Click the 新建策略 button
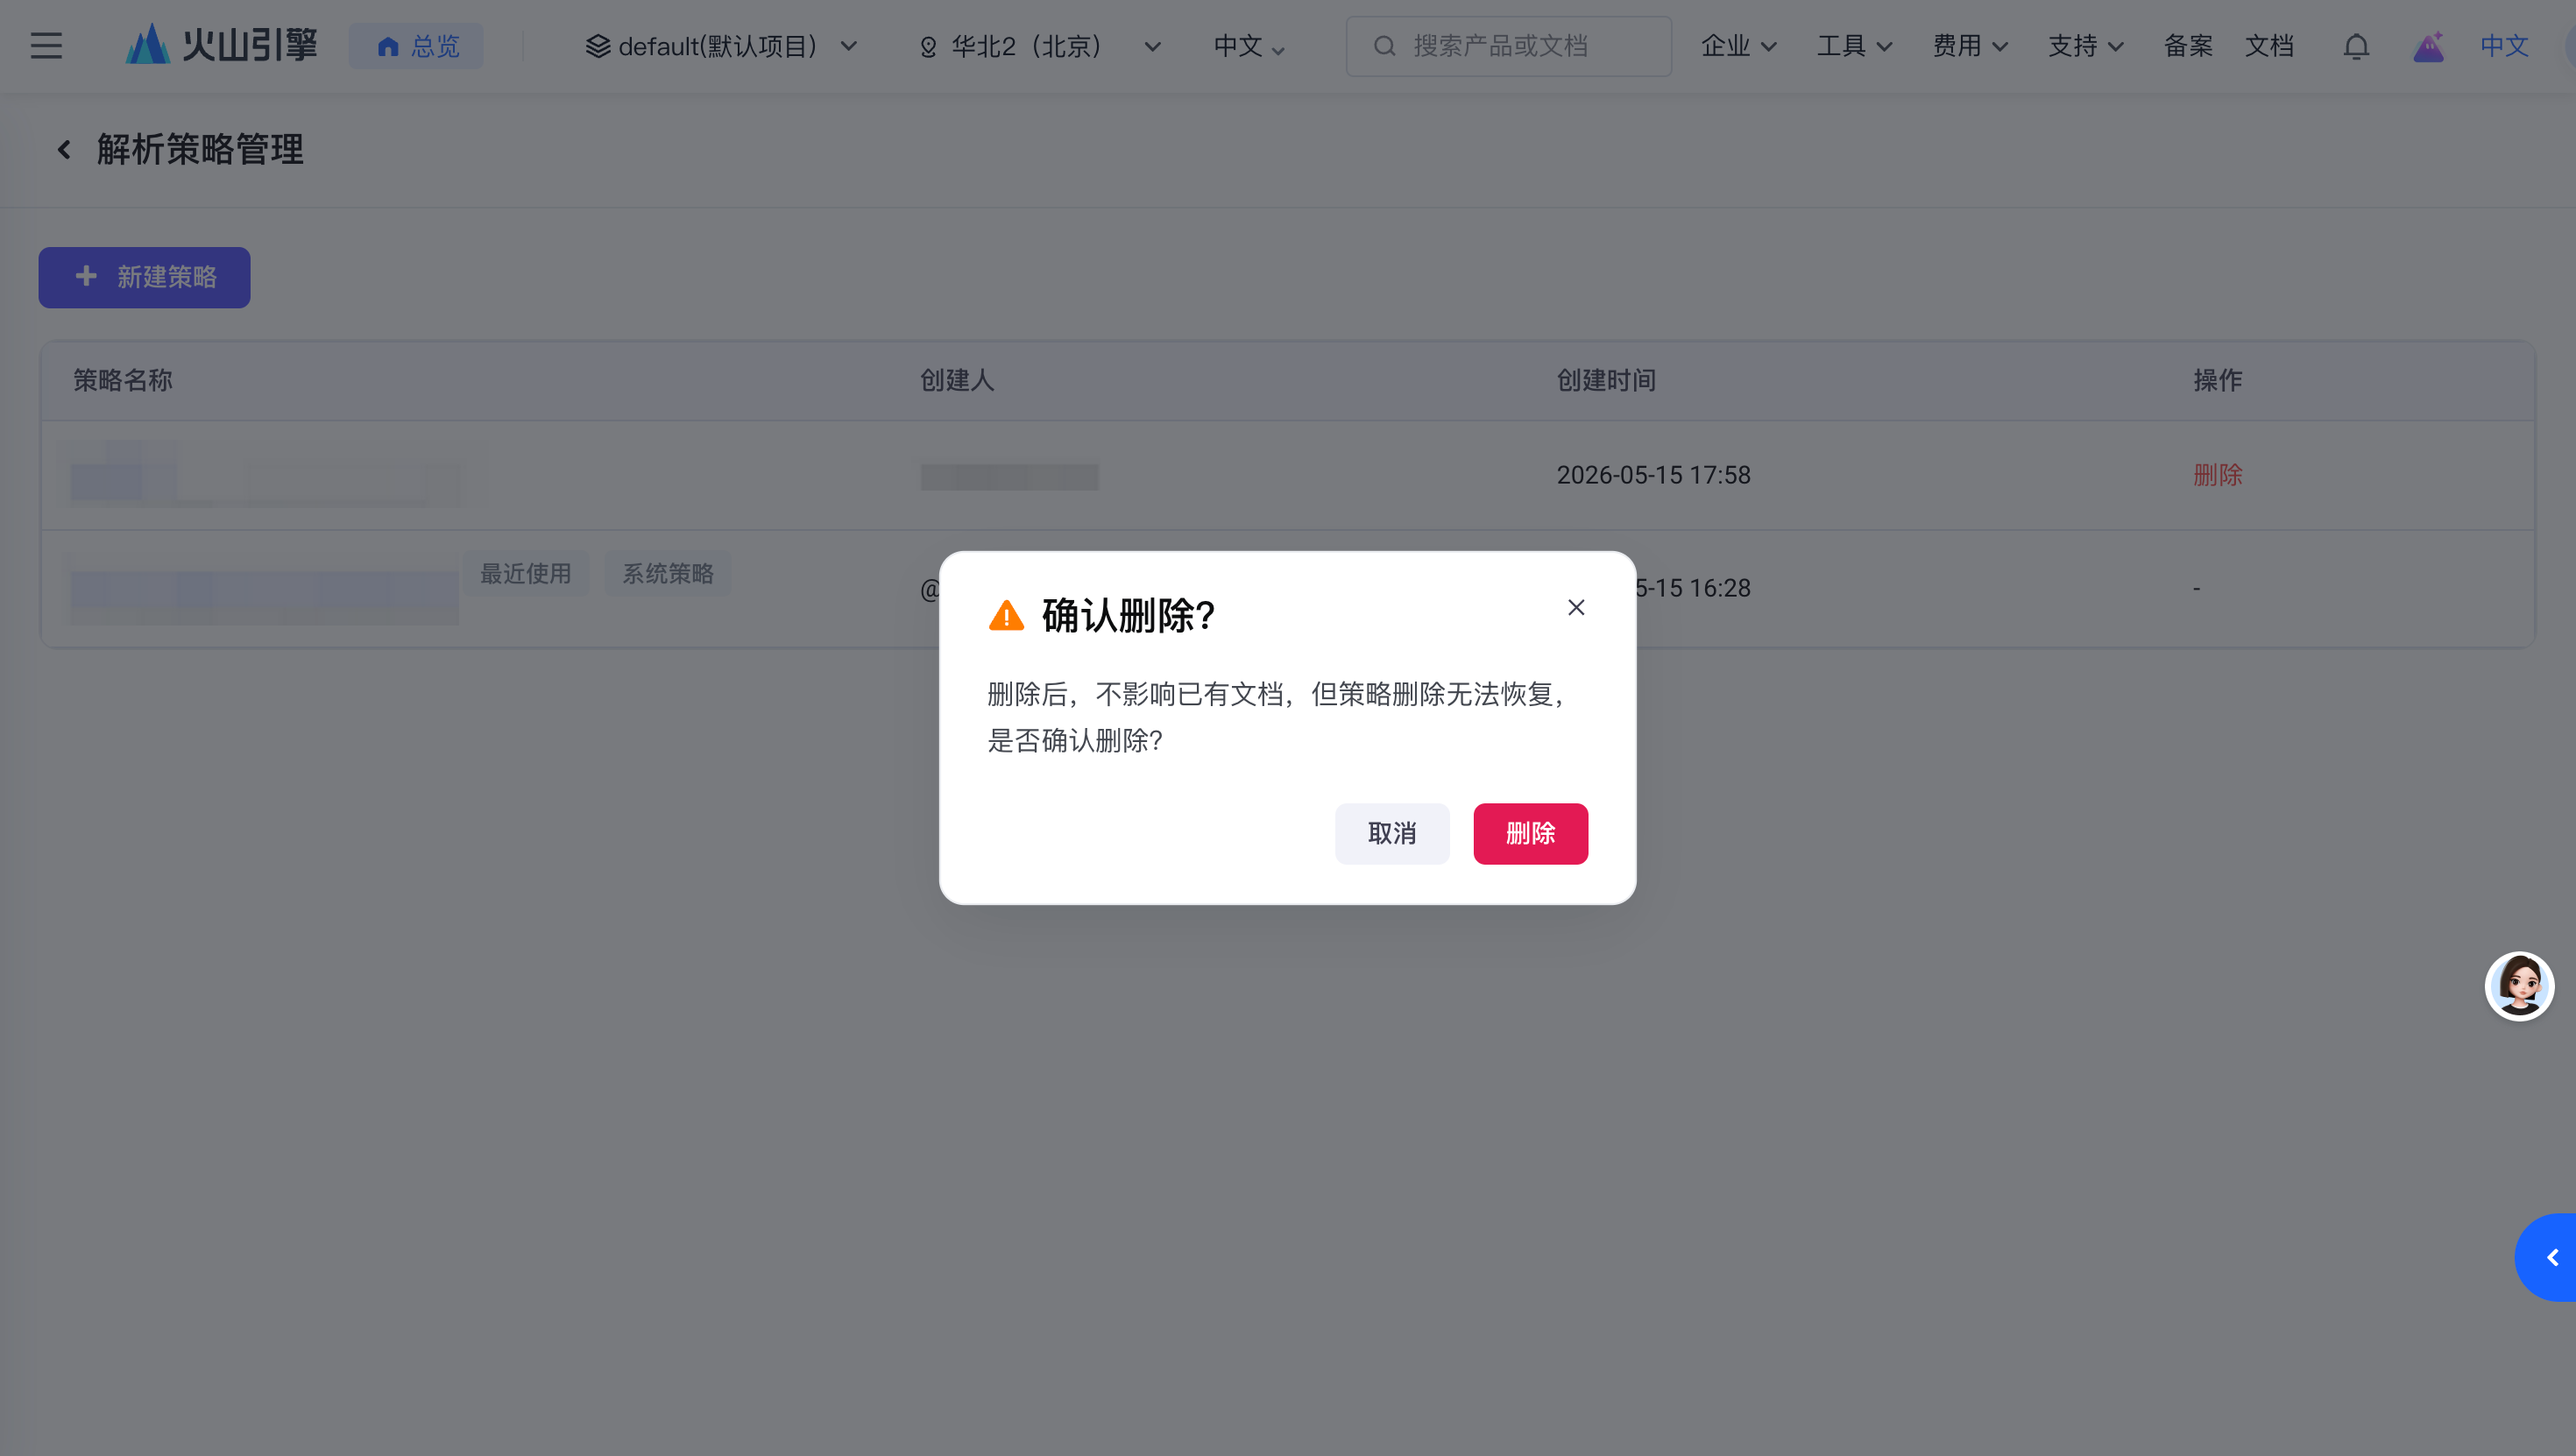 click(x=144, y=277)
